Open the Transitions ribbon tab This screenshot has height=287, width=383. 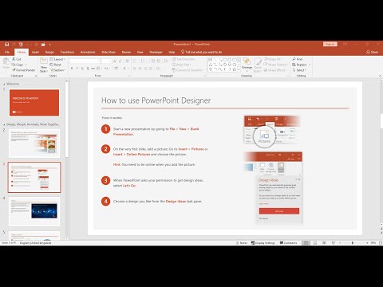click(67, 52)
